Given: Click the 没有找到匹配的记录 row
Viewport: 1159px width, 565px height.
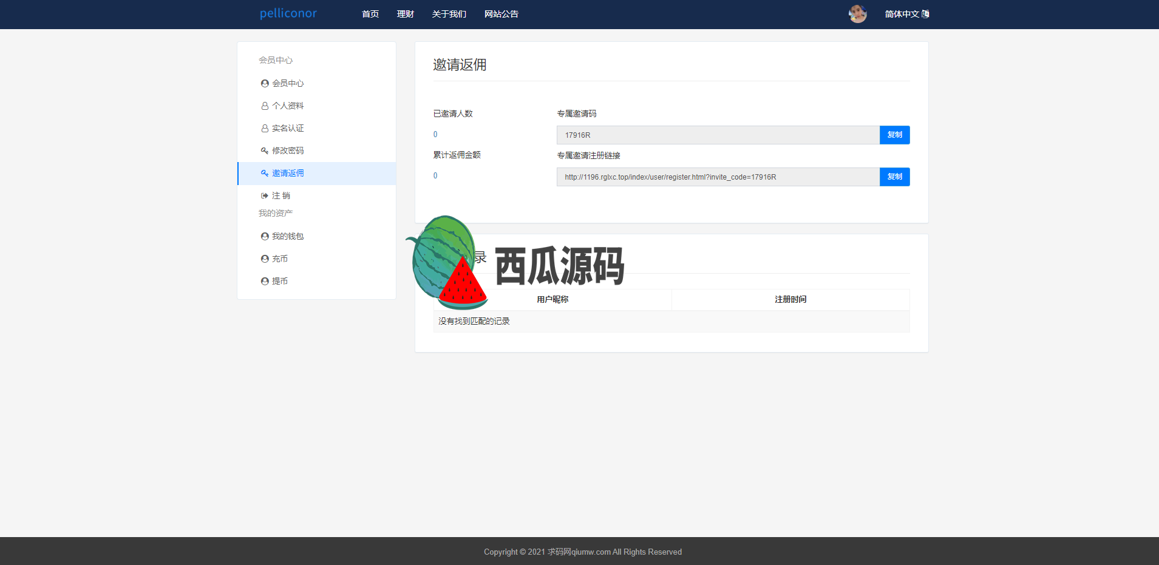Looking at the screenshot, I should [x=671, y=321].
